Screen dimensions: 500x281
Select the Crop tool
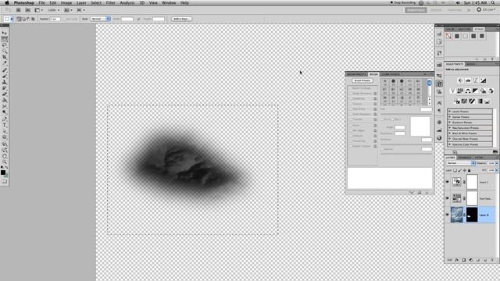pyautogui.click(x=5, y=57)
